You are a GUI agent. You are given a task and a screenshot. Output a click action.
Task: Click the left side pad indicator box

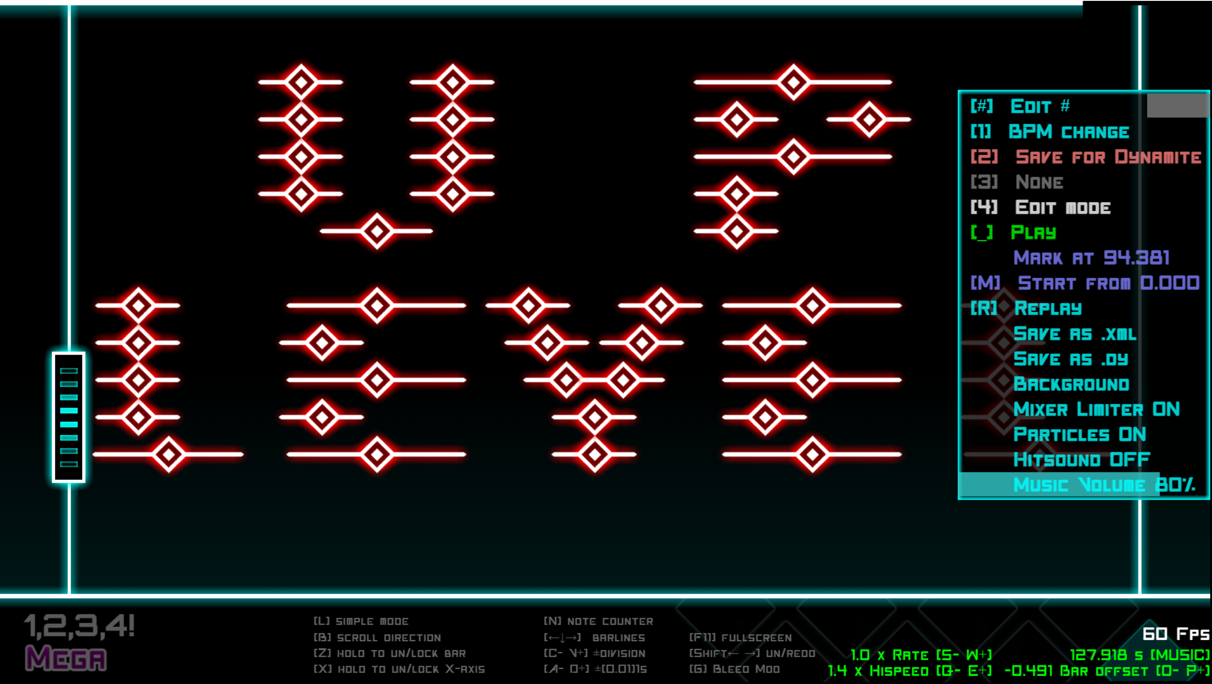pyautogui.click(x=69, y=417)
